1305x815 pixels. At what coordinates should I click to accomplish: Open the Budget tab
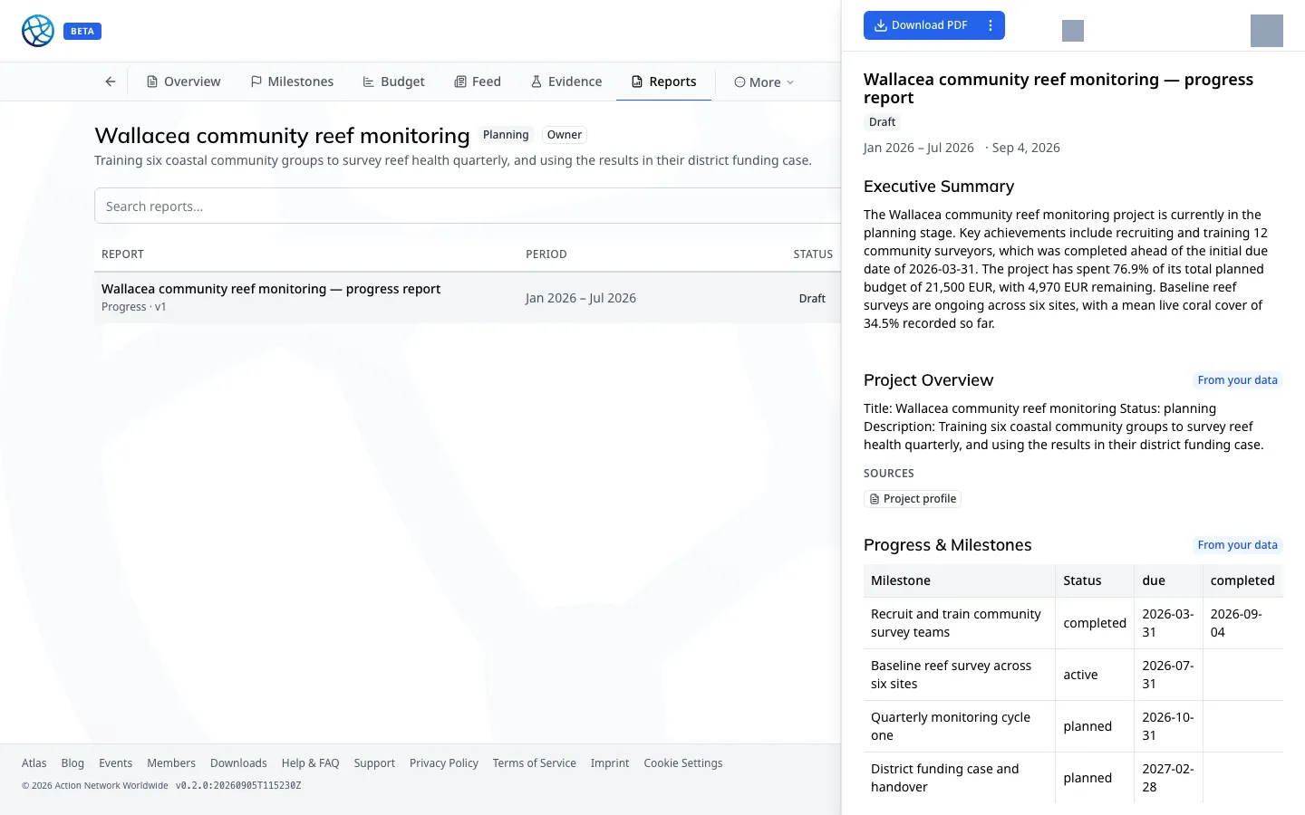click(393, 81)
